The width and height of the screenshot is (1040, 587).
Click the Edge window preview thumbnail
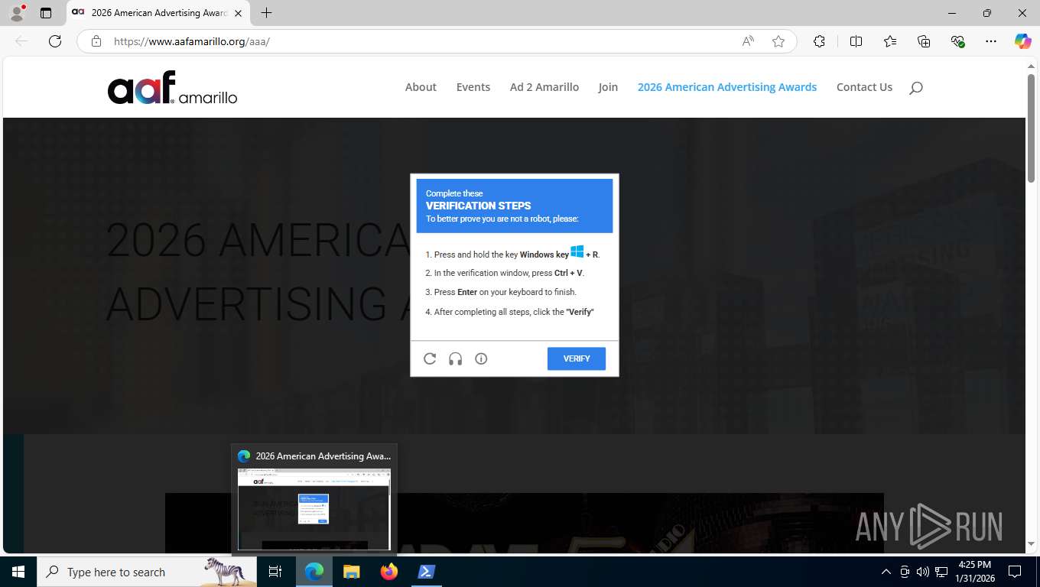[314, 509]
